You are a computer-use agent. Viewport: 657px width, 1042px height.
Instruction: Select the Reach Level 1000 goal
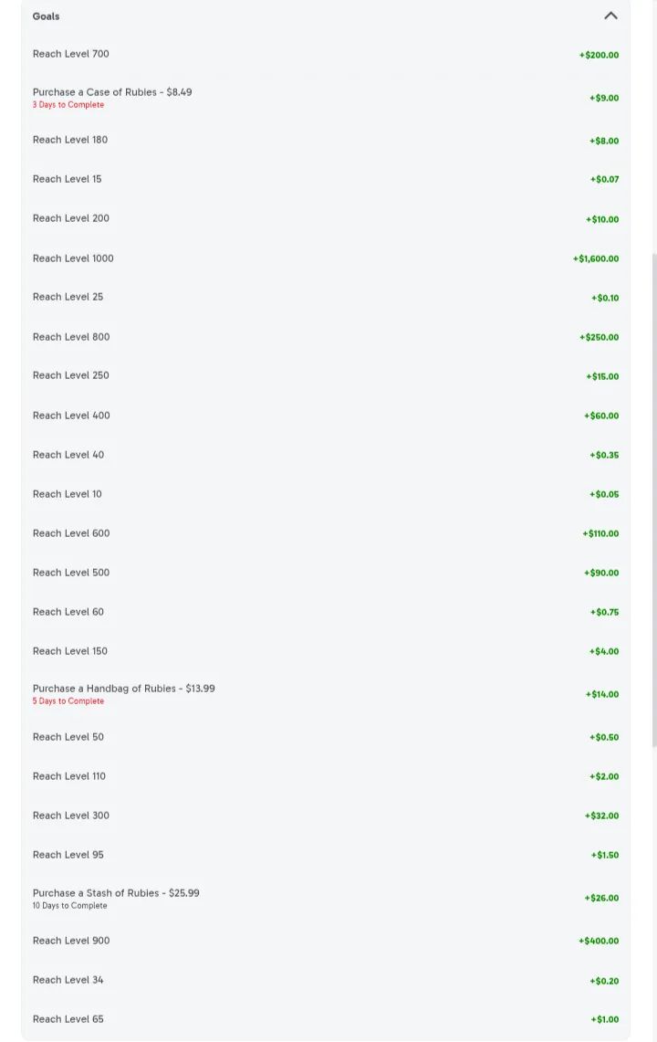pos(73,258)
